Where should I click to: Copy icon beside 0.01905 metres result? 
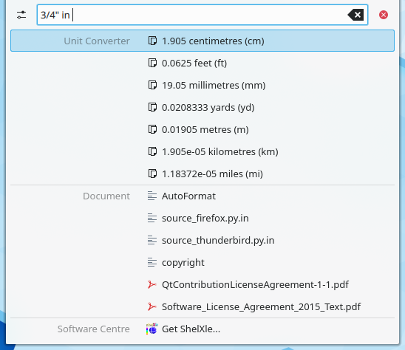pos(152,129)
